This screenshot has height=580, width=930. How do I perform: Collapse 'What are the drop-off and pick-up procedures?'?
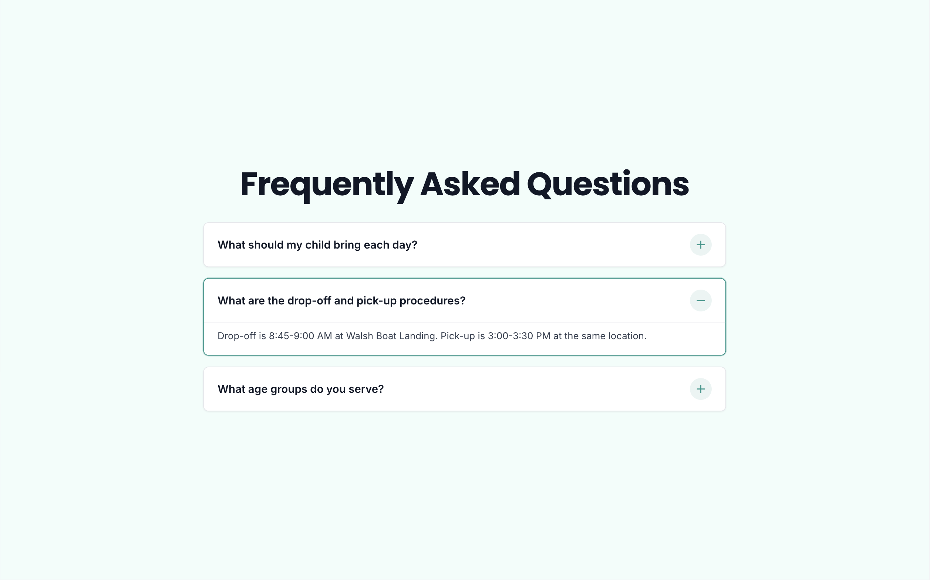pyautogui.click(x=341, y=300)
